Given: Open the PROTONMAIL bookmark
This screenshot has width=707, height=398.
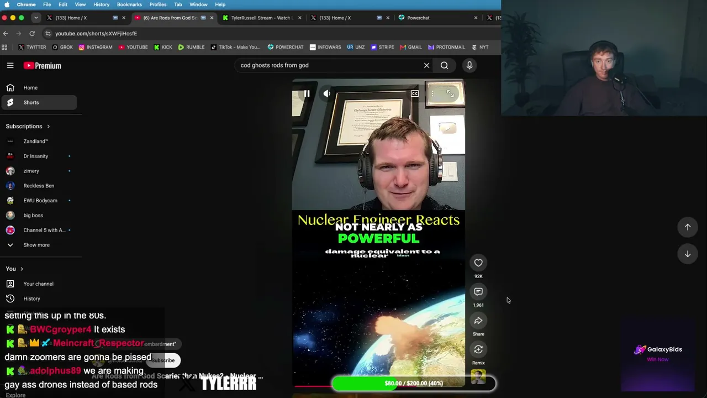Looking at the screenshot, I should tap(446, 47).
